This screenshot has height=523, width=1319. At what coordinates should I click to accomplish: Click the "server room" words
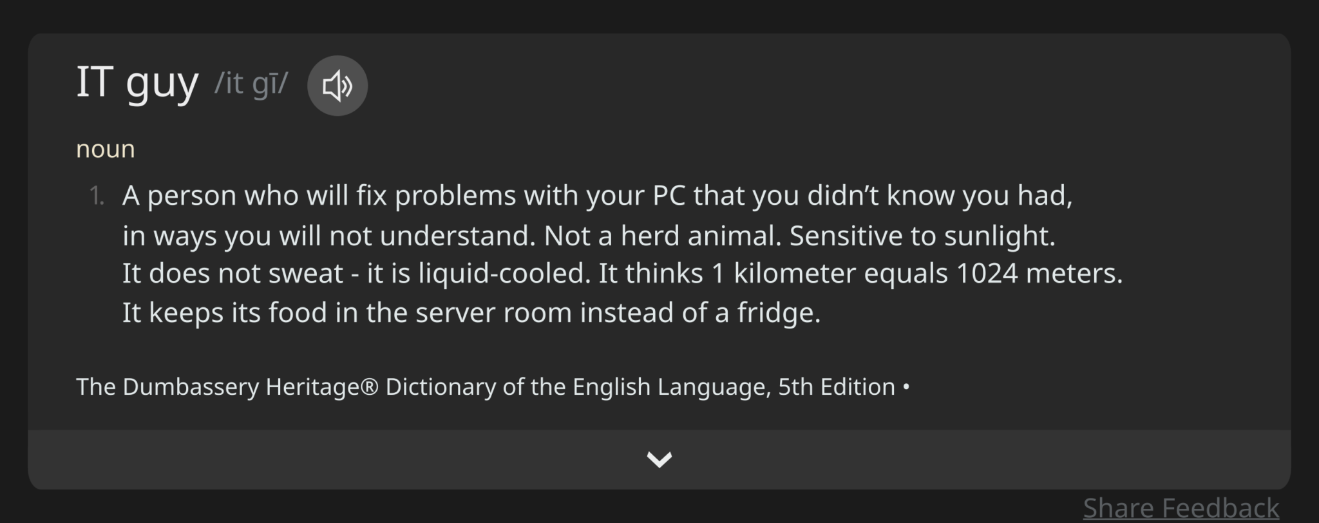click(x=493, y=313)
